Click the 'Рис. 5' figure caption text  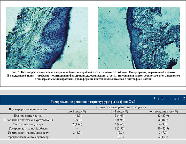[93, 75]
